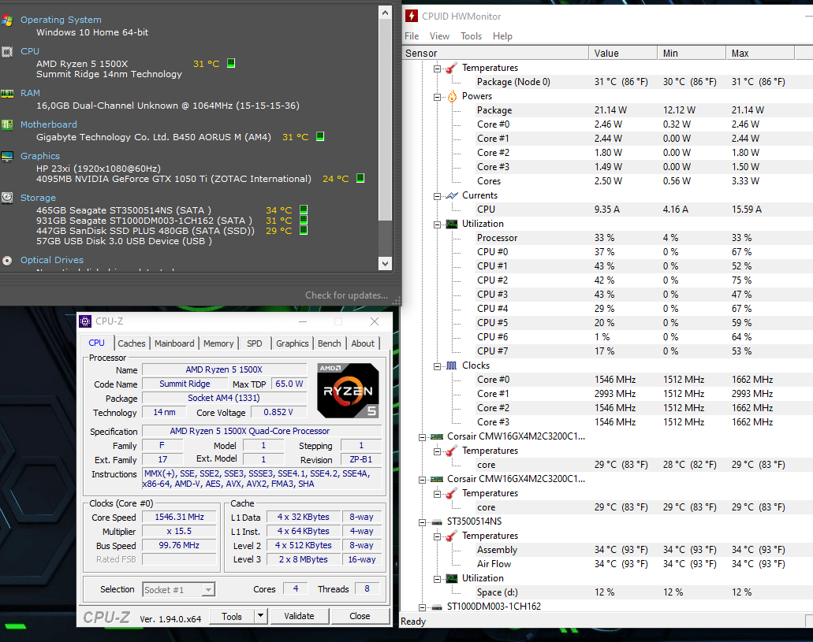The image size is (813, 642).
Task: Open the File menu in HWMonitor
Action: (x=412, y=36)
